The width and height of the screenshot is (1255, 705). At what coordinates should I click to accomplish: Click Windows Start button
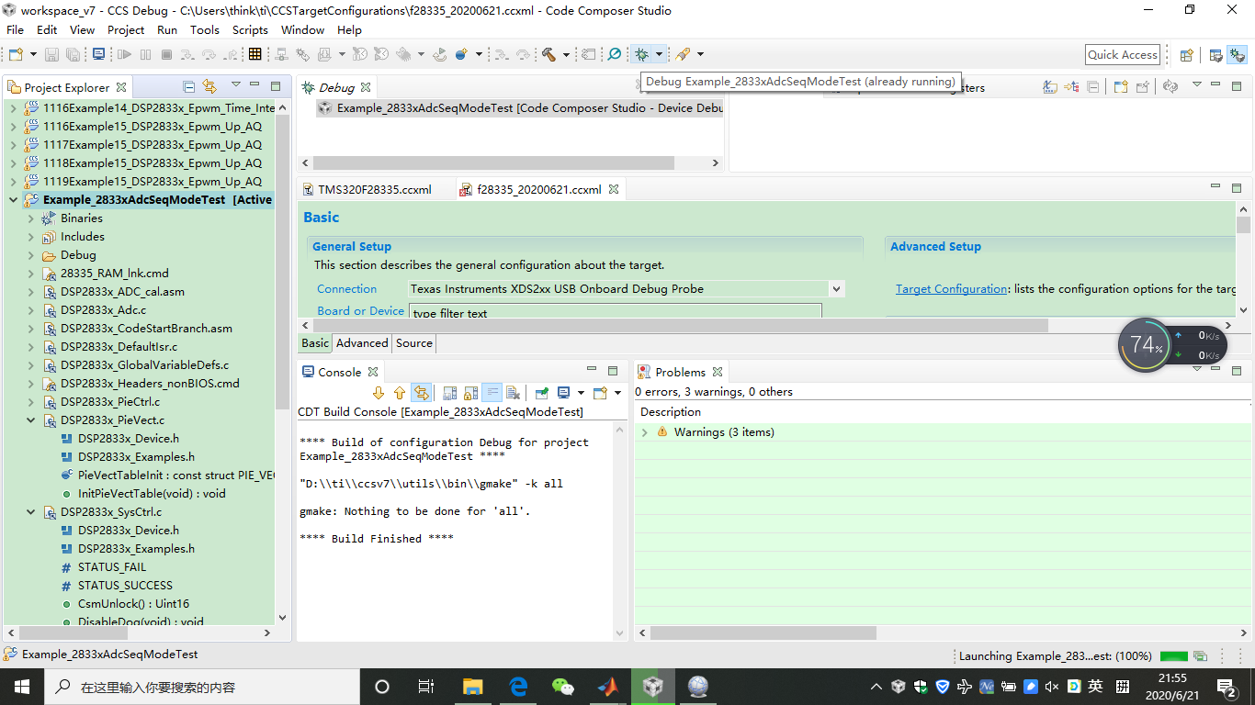tap(21, 686)
